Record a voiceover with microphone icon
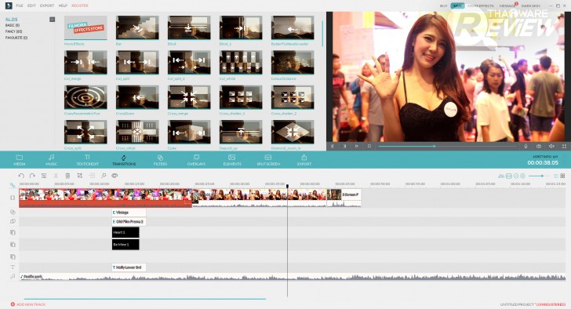 click(526, 147)
